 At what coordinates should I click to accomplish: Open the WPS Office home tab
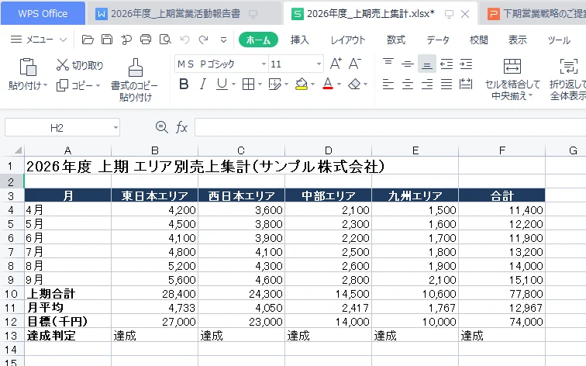point(43,13)
